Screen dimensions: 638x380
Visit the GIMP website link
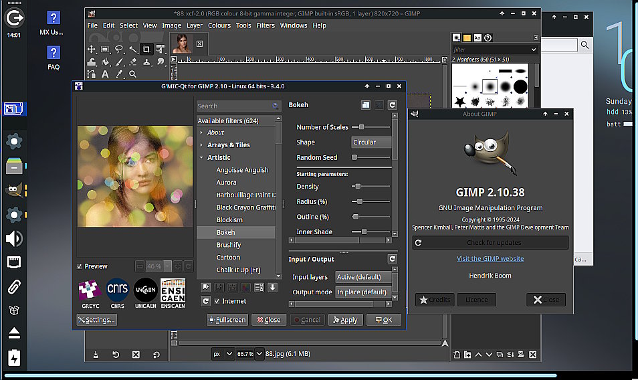490,259
